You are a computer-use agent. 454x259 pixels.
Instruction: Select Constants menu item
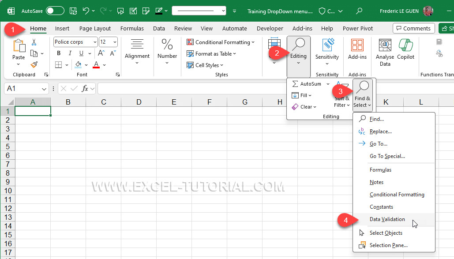tap(394, 207)
